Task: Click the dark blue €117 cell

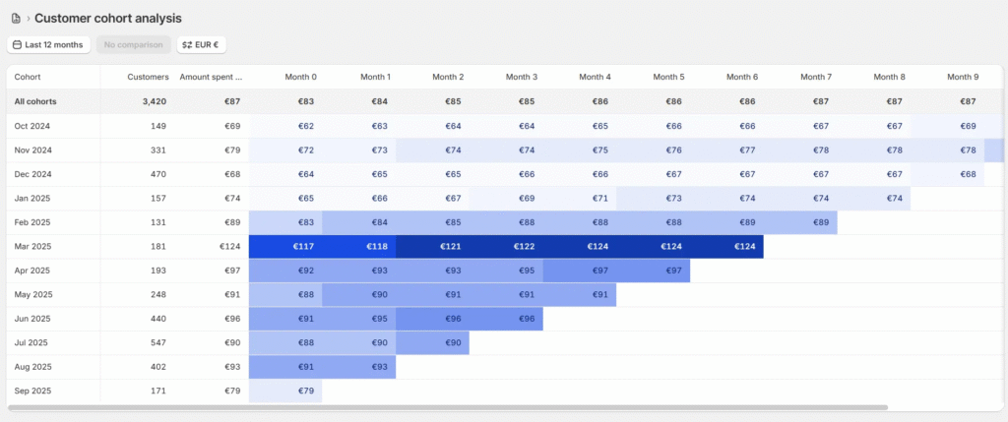Action: (285, 246)
